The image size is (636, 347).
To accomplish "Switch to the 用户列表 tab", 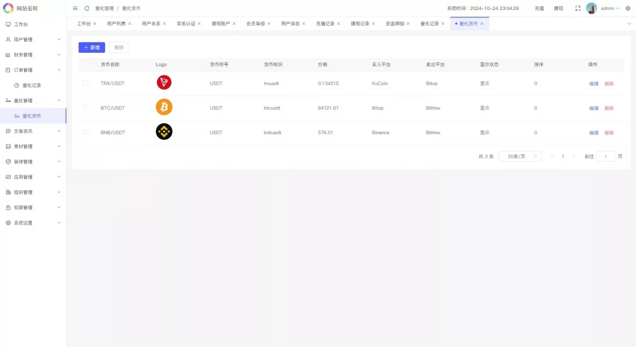I will 116,24.
